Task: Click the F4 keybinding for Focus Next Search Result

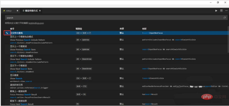Action: pyautogui.click(x=78, y=104)
